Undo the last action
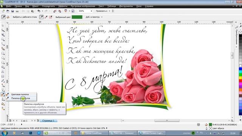This screenshot has height=136, width=242. 39,11
